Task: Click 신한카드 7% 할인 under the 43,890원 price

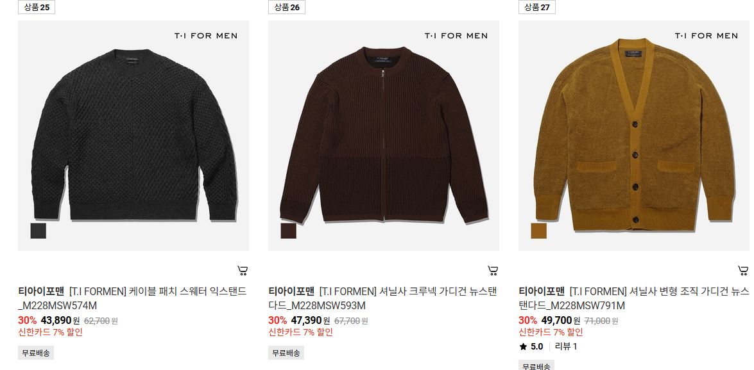Action: pyautogui.click(x=51, y=332)
